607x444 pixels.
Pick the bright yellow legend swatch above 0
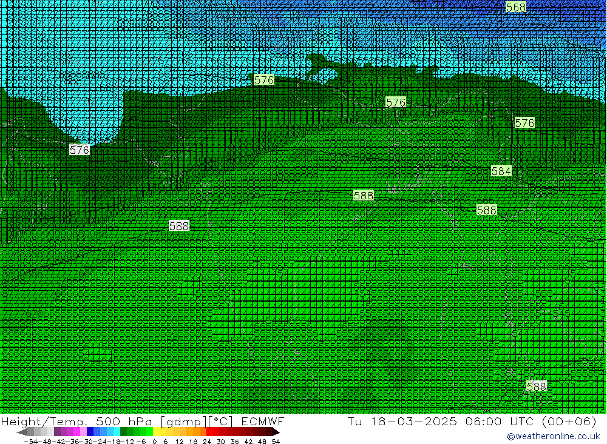pos(157,432)
